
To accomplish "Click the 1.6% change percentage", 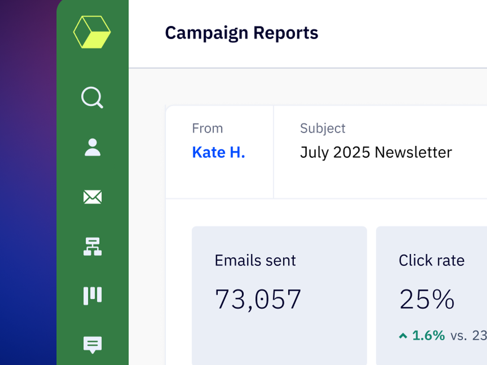I will tap(428, 335).
